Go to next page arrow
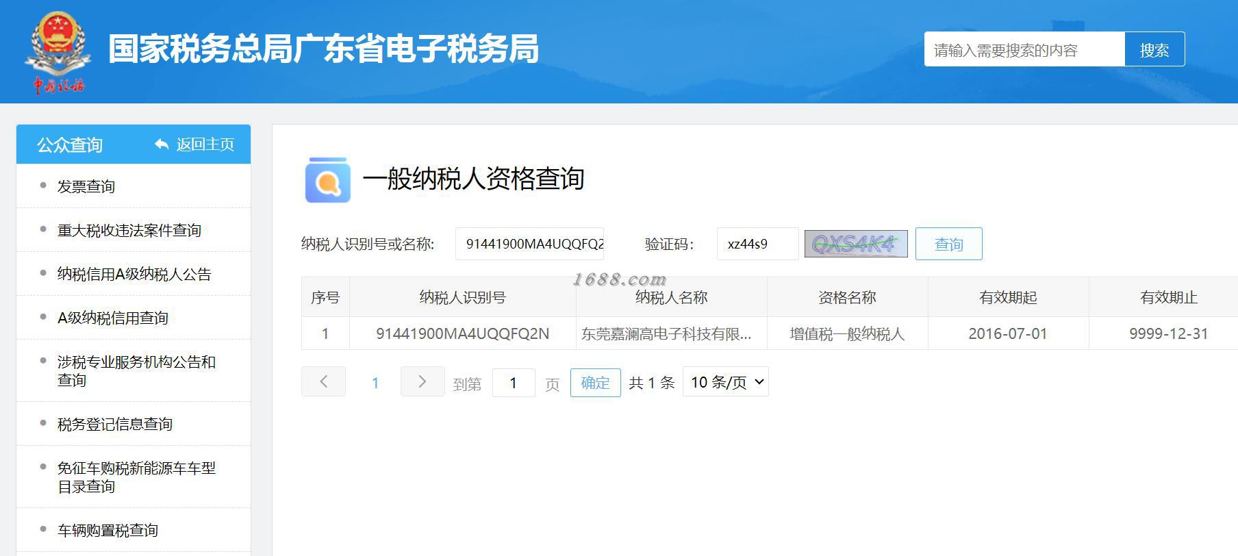 [x=422, y=381]
